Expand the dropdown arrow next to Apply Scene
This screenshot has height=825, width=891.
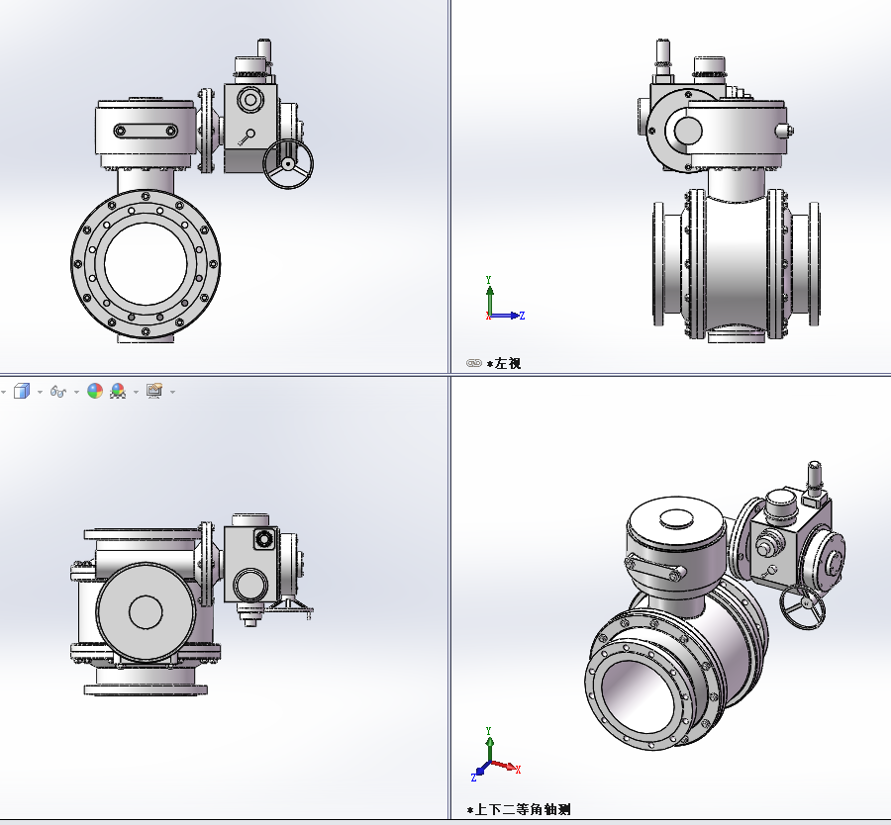click(136, 392)
